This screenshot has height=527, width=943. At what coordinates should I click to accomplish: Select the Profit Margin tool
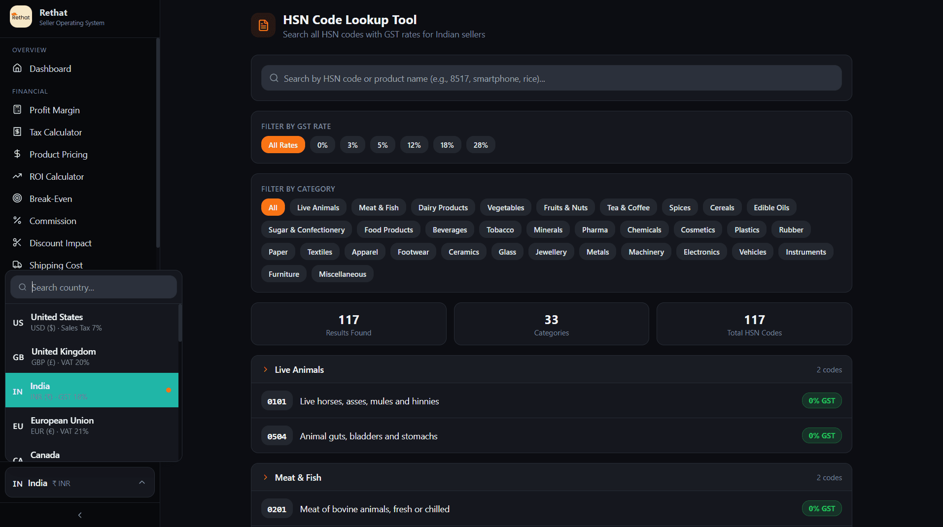[54, 110]
